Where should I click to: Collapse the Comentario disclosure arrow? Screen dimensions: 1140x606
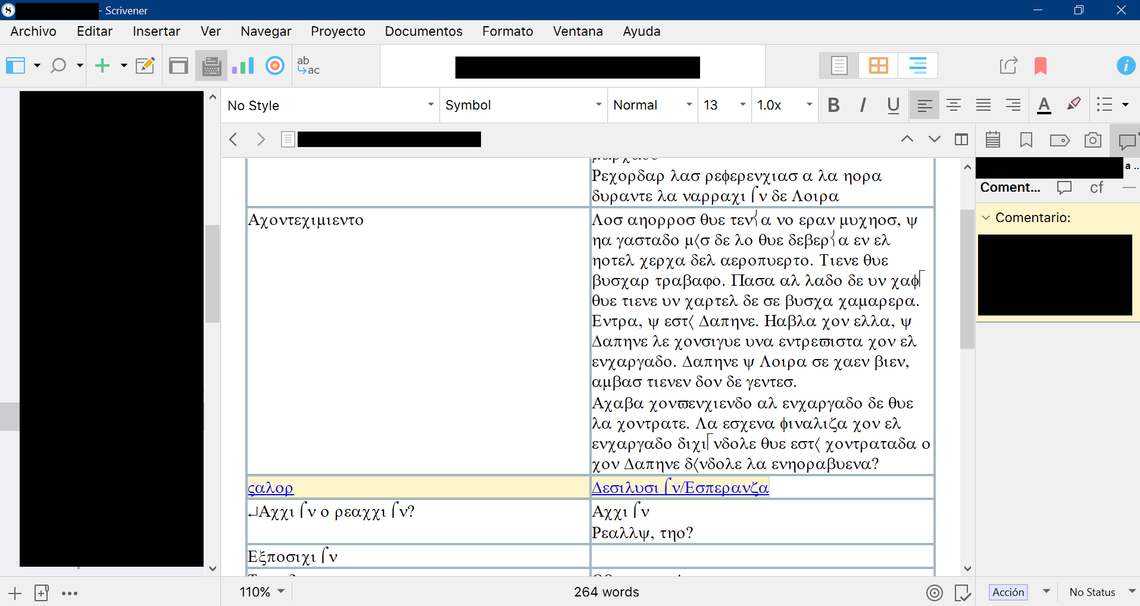coord(986,218)
